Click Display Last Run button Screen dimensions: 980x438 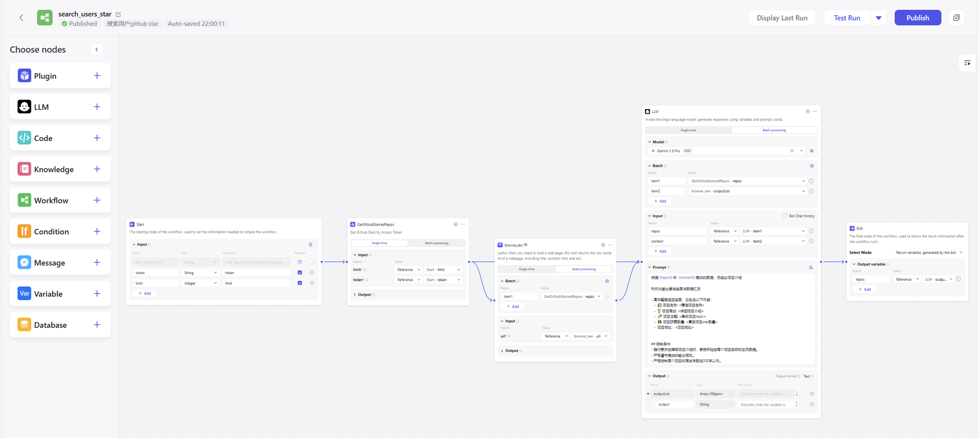point(782,18)
